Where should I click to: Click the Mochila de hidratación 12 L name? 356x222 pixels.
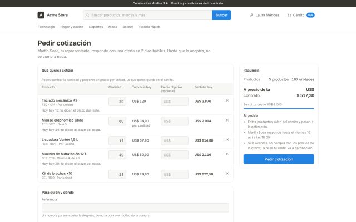(x=65, y=154)
